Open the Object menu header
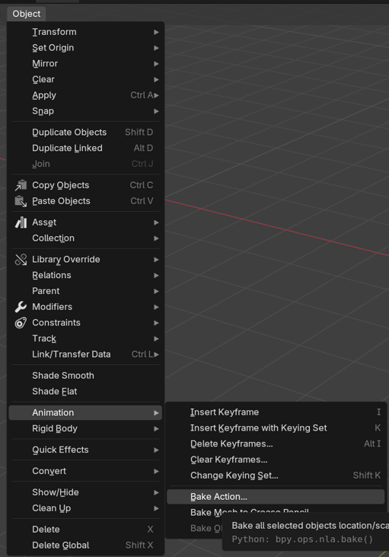Viewport: 389px width, 557px height. (x=27, y=14)
